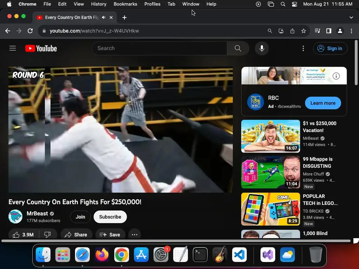
Task: Launch Firefox from the Dock
Action: (102, 255)
